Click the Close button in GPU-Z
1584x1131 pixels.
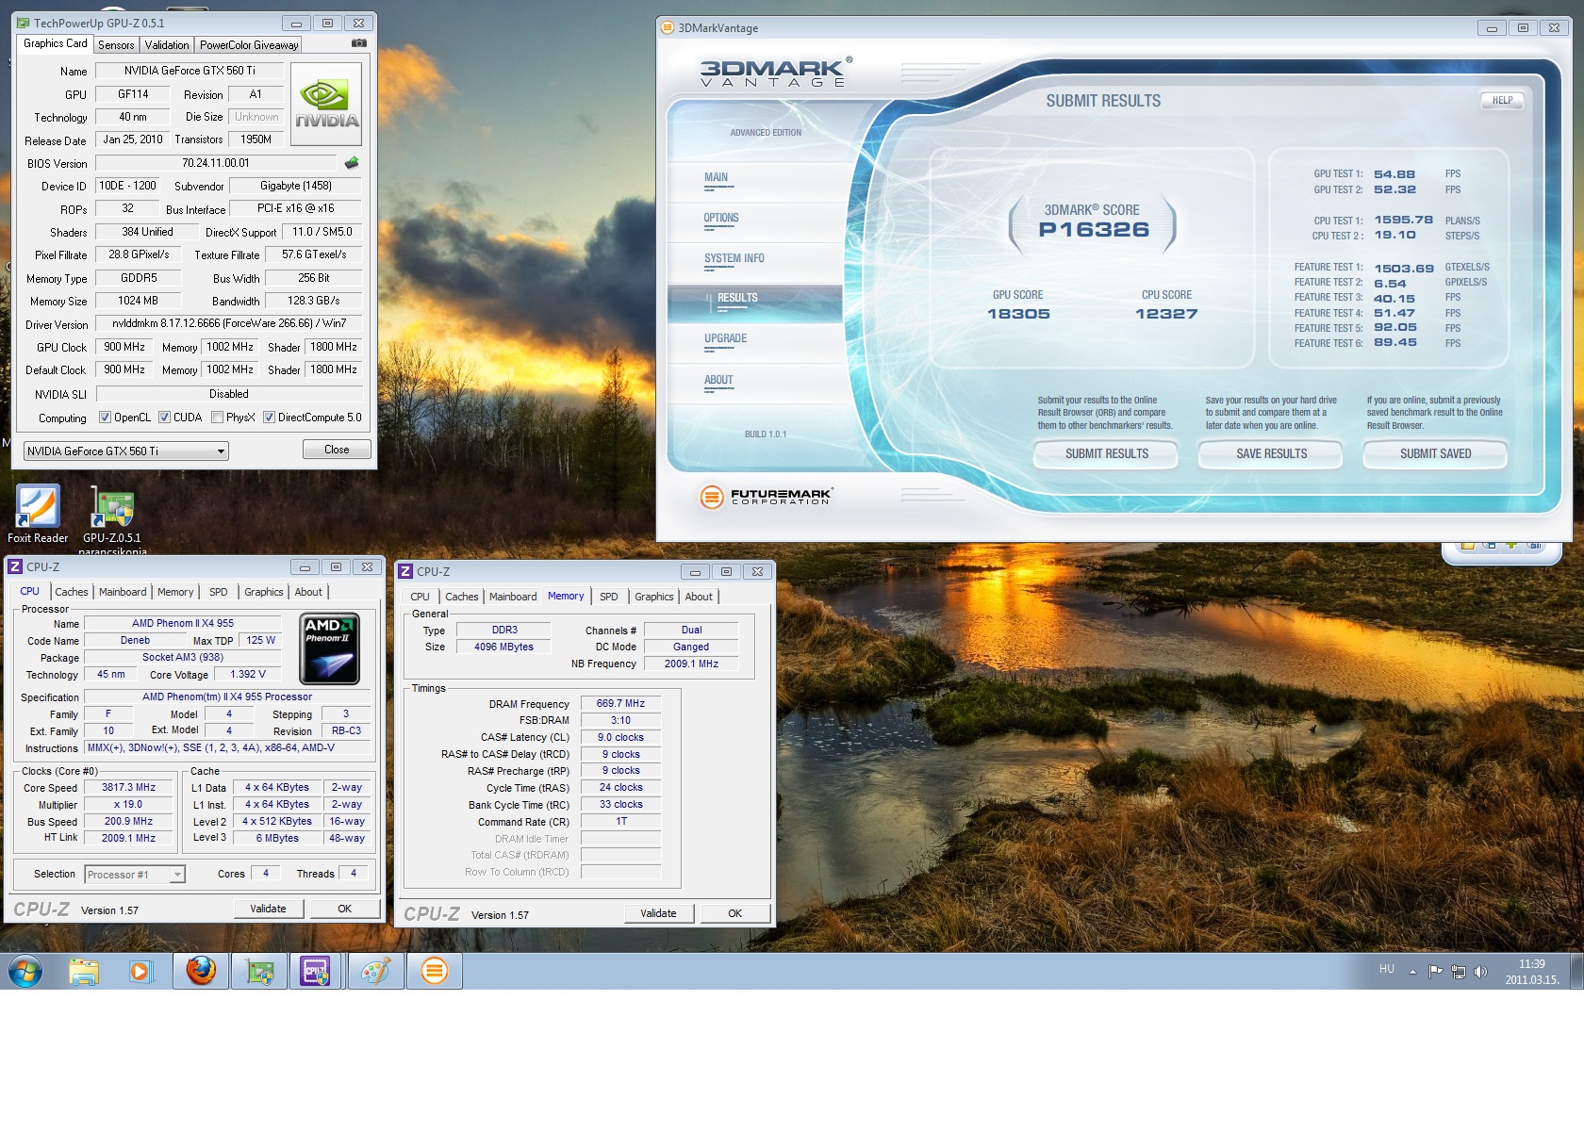click(x=337, y=450)
